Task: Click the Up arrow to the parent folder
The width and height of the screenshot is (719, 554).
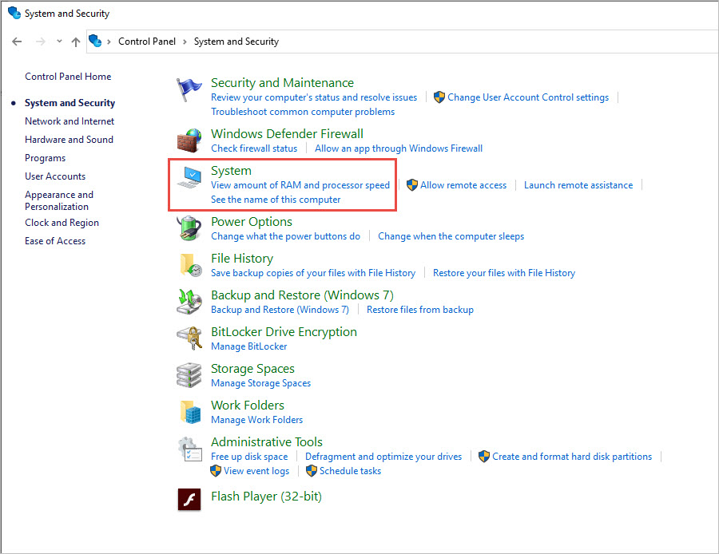Action: [x=76, y=42]
